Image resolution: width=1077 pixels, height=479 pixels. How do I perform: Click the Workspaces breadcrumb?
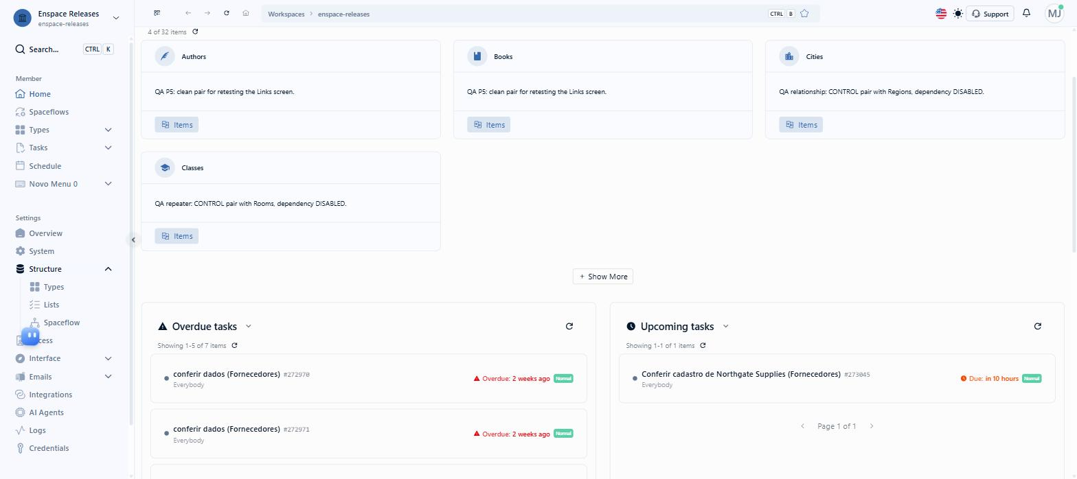286,14
